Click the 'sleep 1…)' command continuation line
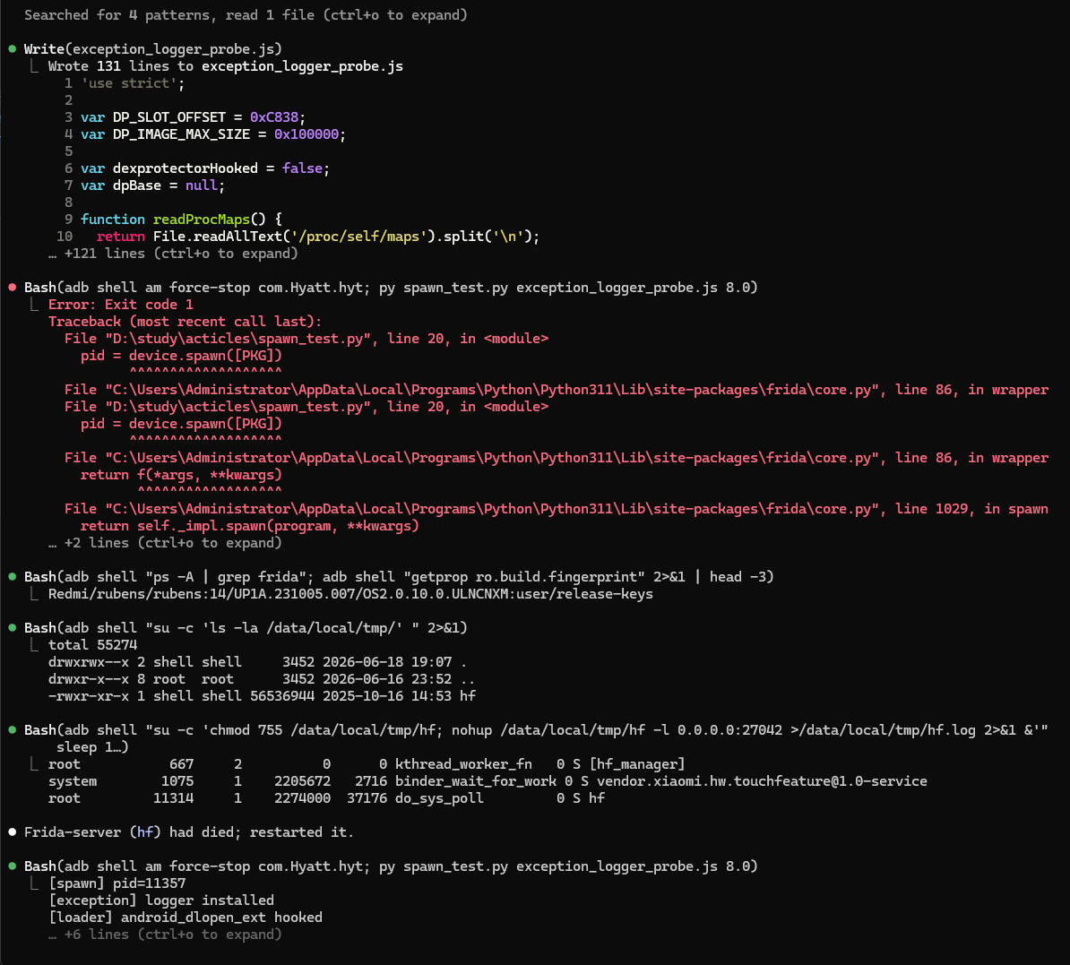 pyautogui.click(x=92, y=747)
